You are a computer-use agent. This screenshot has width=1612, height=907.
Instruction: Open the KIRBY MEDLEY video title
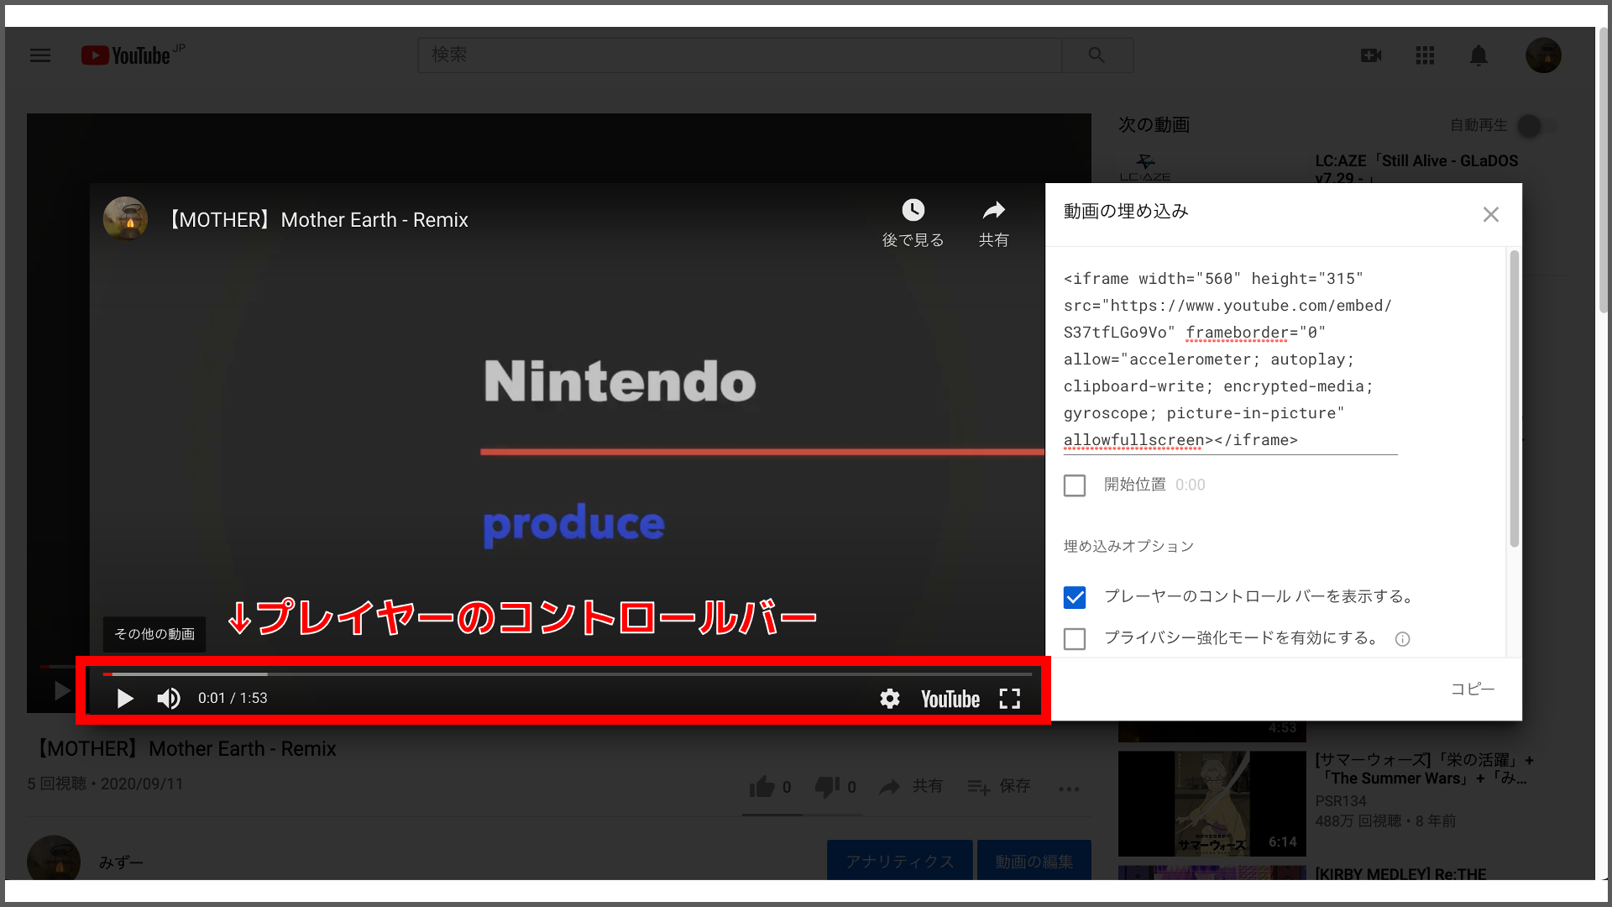[x=1400, y=873]
